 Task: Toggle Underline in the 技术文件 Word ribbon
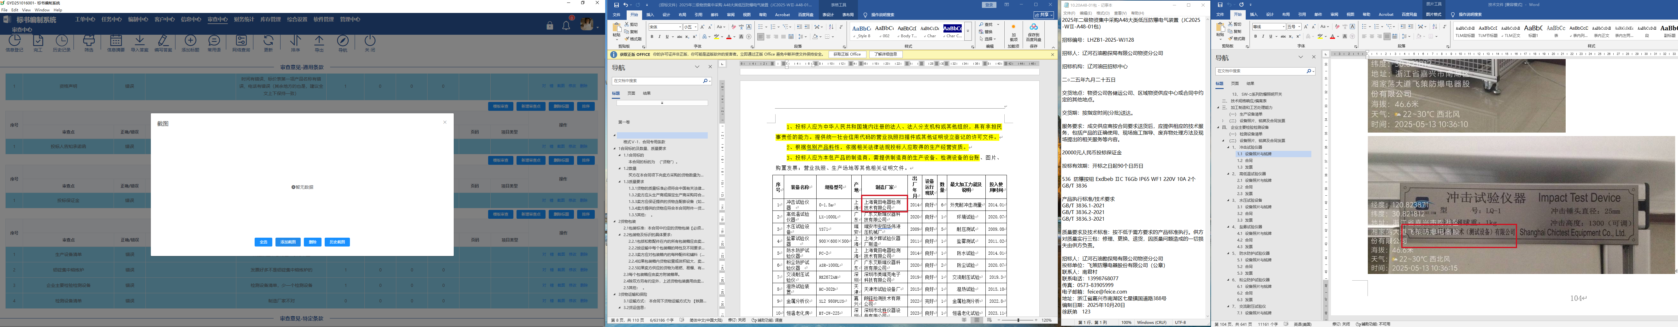(x=1271, y=37)
